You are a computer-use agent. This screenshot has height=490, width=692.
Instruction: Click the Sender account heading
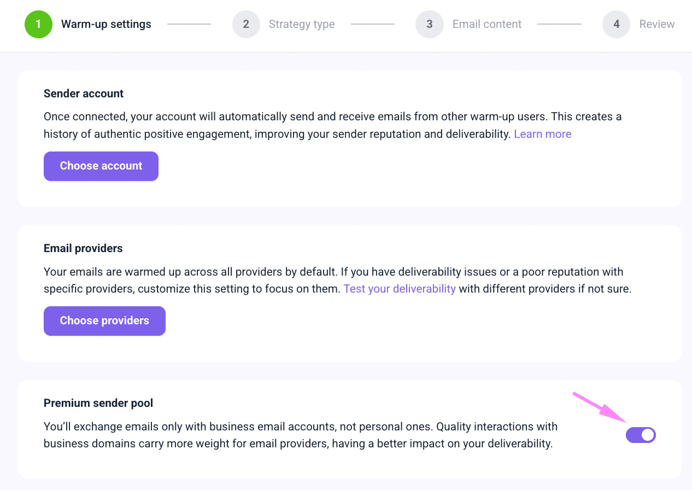pyautogui.click(x=84, y=94)
